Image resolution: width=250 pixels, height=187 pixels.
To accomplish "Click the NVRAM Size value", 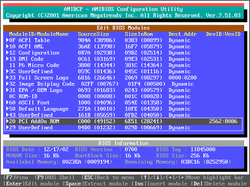I will coord(51,155).
